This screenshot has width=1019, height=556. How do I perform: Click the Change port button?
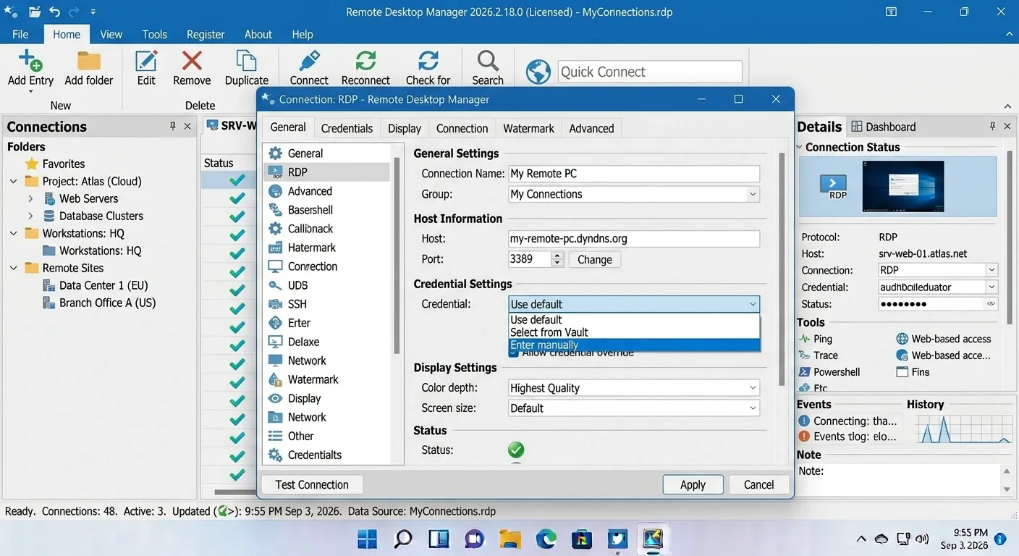(x=595, y=259)
